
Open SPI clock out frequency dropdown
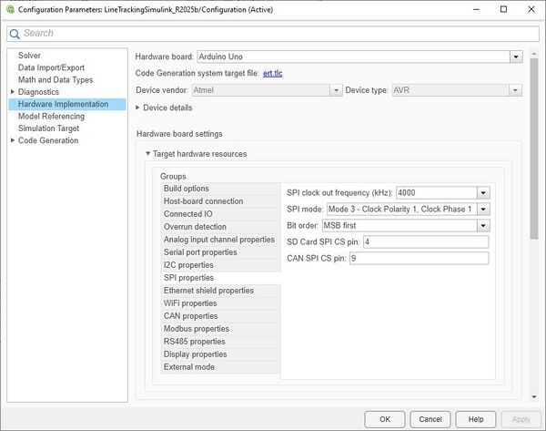tap(483, 192)
